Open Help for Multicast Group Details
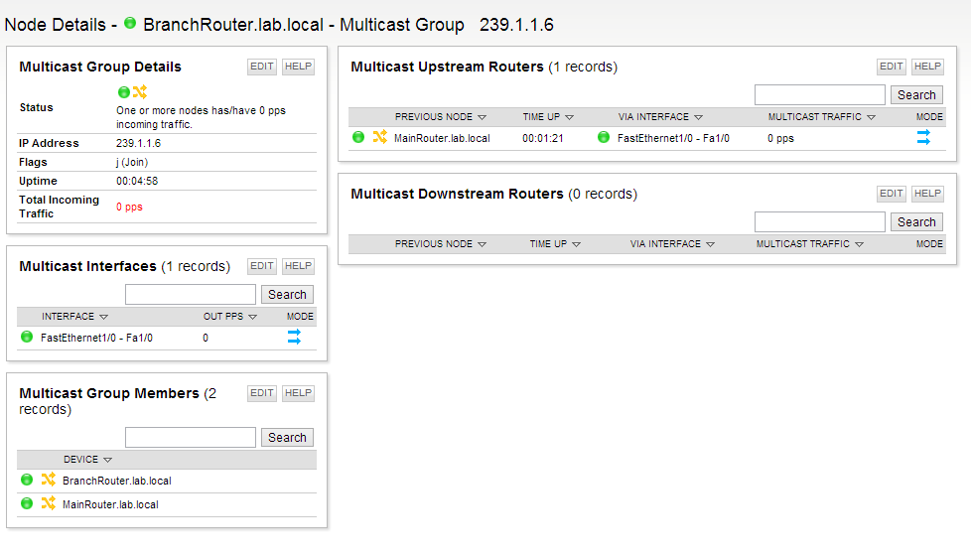The height and width of the screenshot is (556, 971). tap(298, 67)
